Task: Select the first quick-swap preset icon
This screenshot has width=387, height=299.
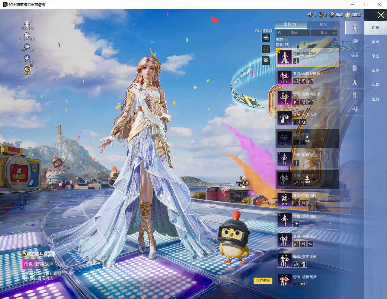Action: pos(266,38)
